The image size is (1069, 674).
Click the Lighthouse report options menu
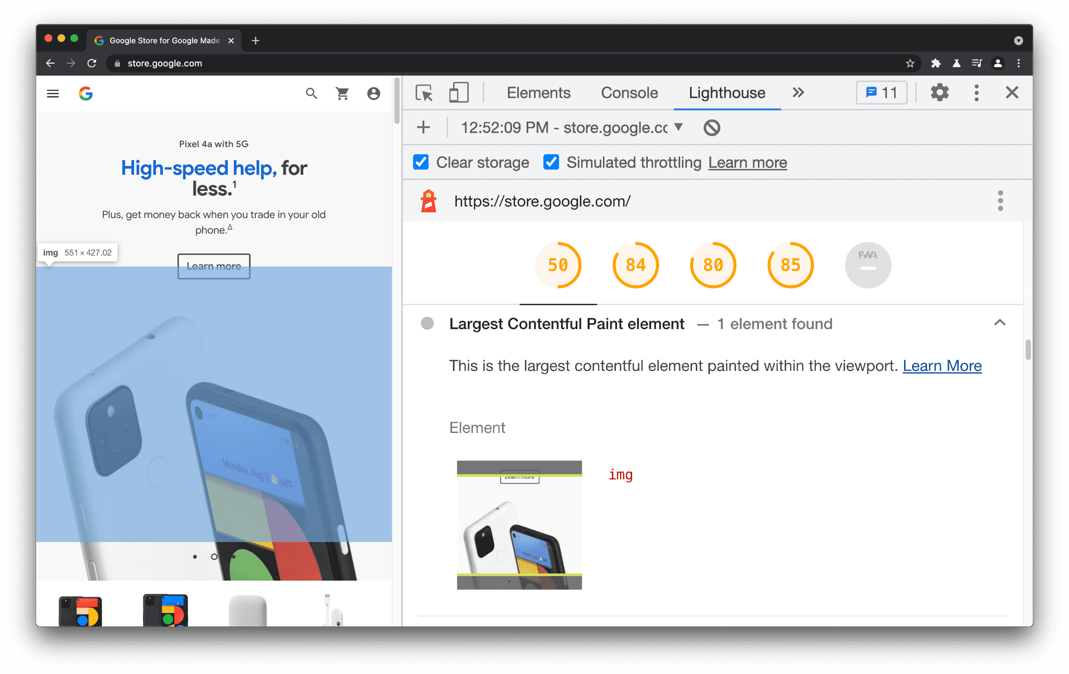tap(1001, 201)
